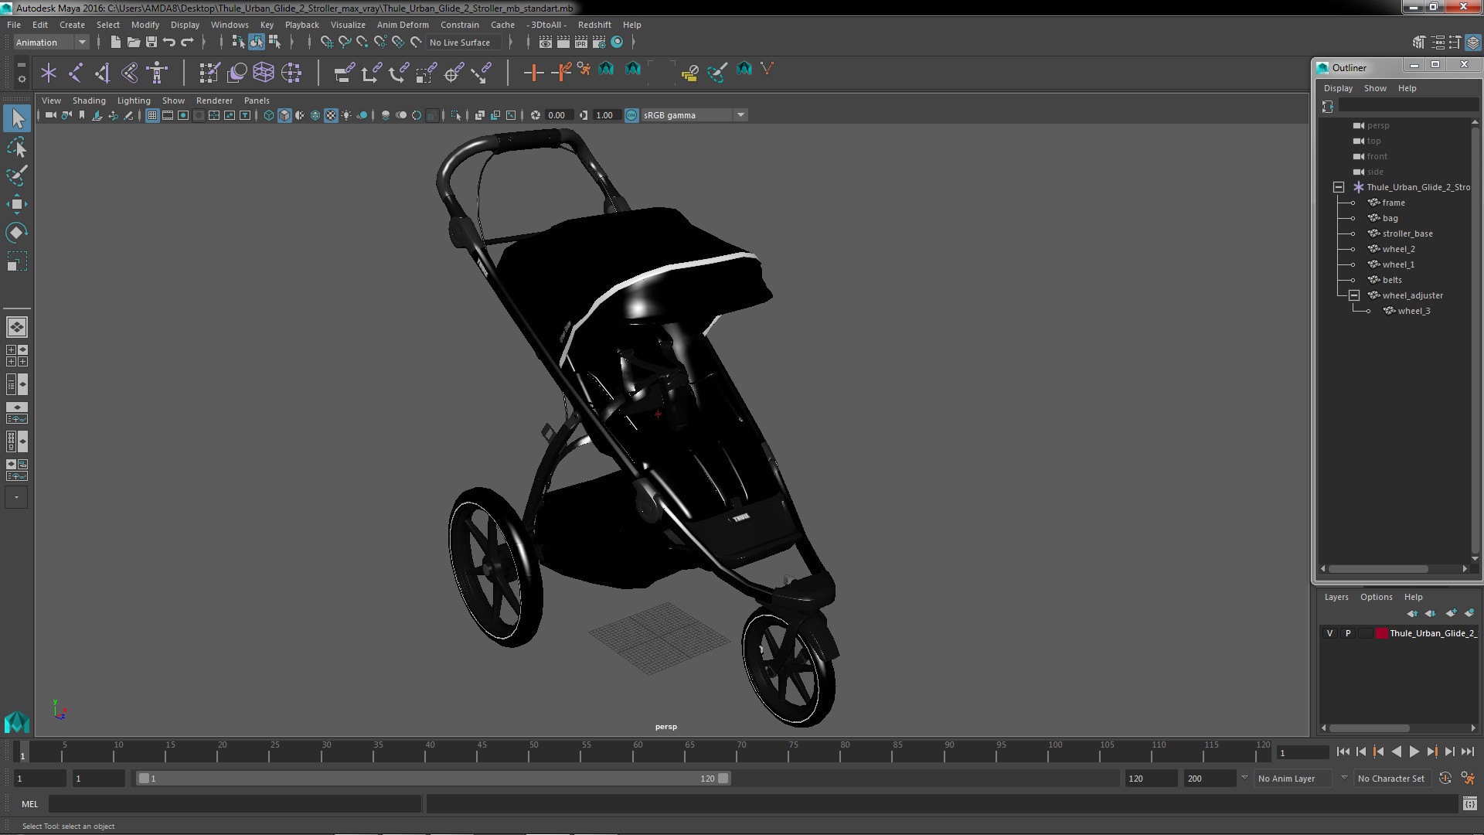Go to start of playback range
The image size is (1484, 835).
pos(1343,751)
